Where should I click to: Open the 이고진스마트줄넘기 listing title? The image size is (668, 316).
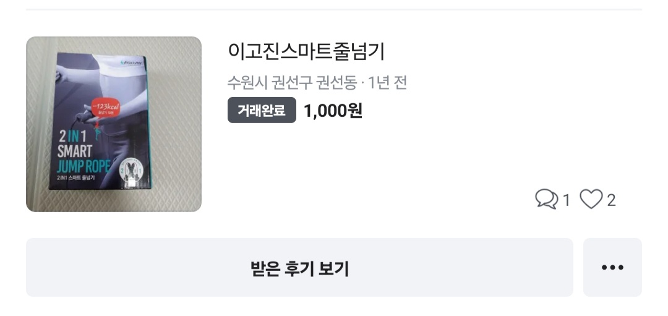tap(306, 51)
